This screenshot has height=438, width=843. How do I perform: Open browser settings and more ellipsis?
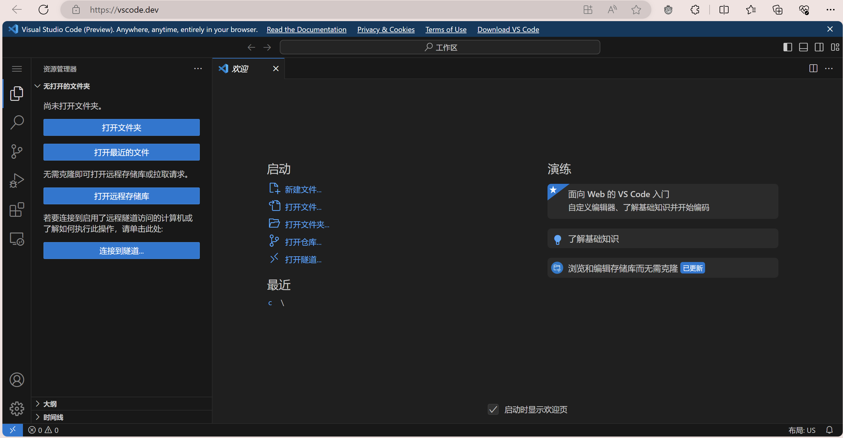click(830, 9)
